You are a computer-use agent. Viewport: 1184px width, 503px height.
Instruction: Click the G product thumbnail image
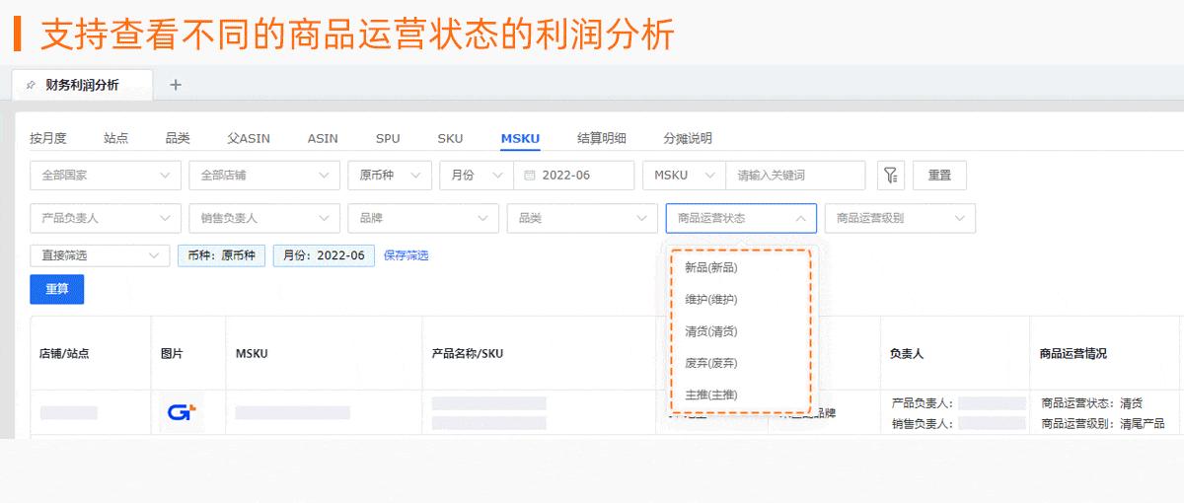[x=182, y=412]
